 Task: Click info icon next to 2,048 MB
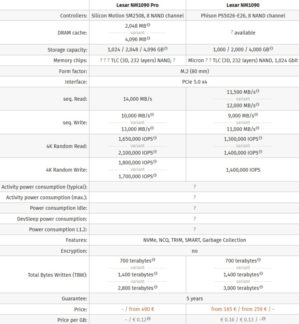[x=148, y=25]
